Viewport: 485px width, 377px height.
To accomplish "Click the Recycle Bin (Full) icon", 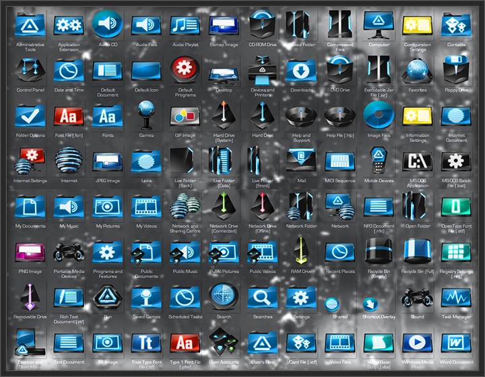I will (x=418, y=252).
